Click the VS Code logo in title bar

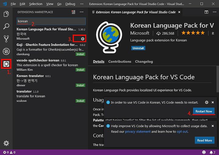5,4
